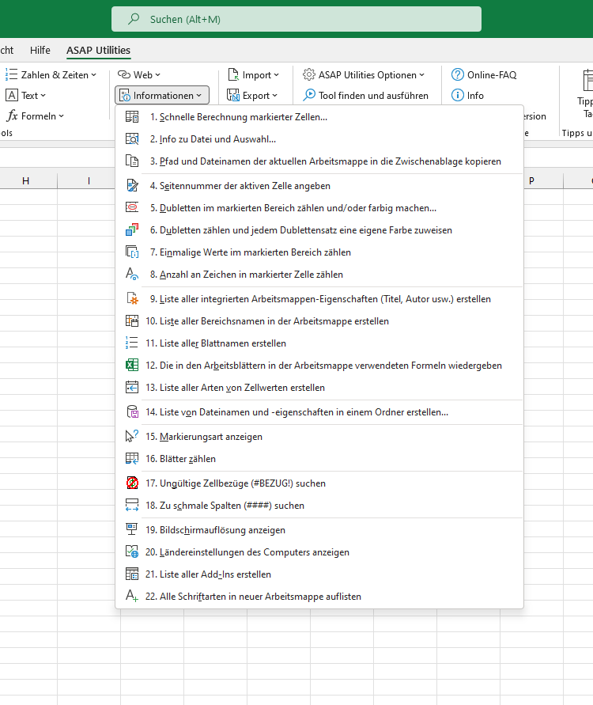Screen dimensions: 593x705
Task: Click the Seitennummer der aktiven Zelle icon
Action: (132, 186)
